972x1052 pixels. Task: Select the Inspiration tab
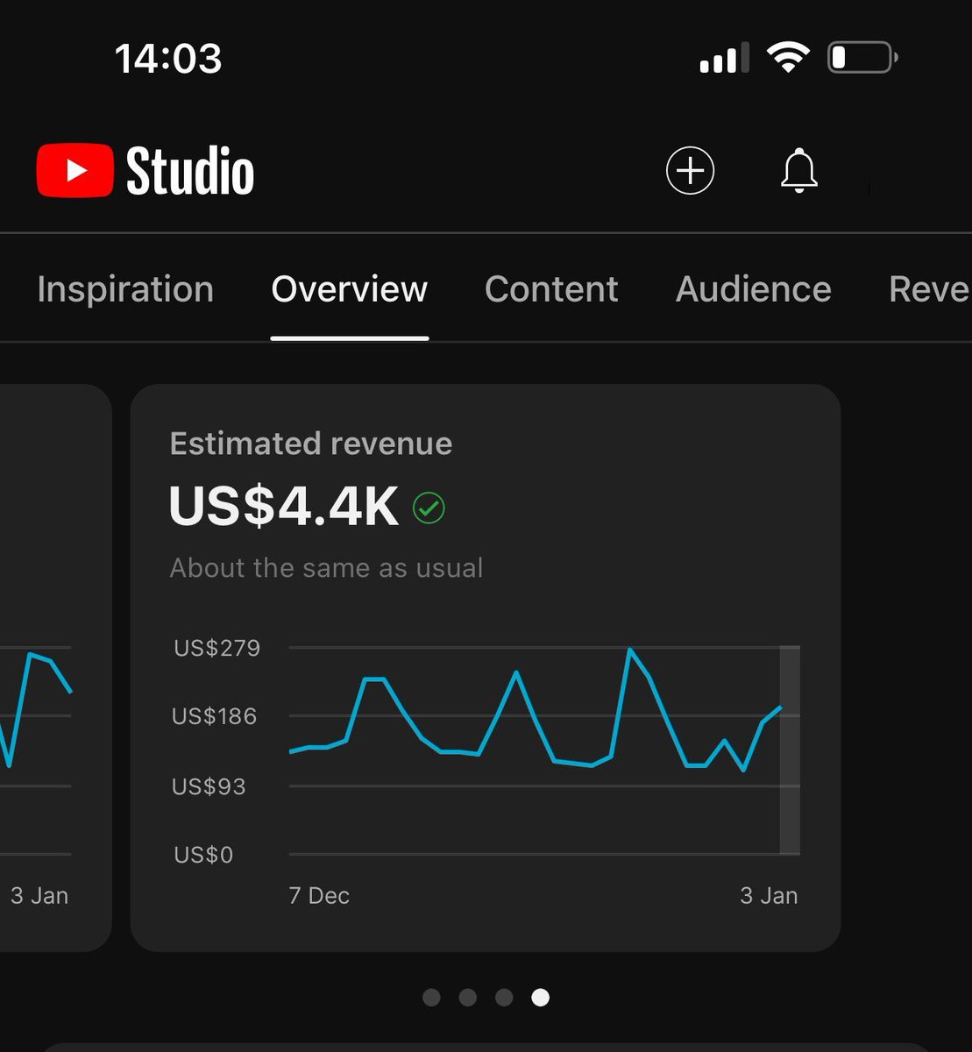[x=125, y=289]
